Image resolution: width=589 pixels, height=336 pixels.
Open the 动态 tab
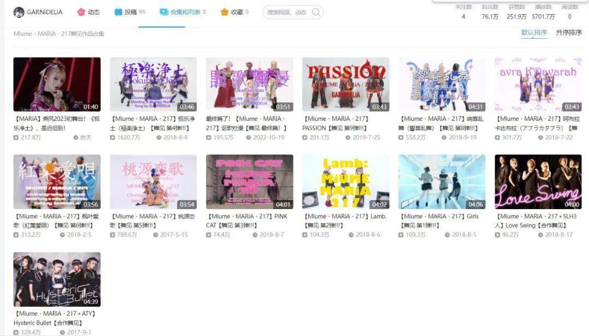tap(88, 12)
